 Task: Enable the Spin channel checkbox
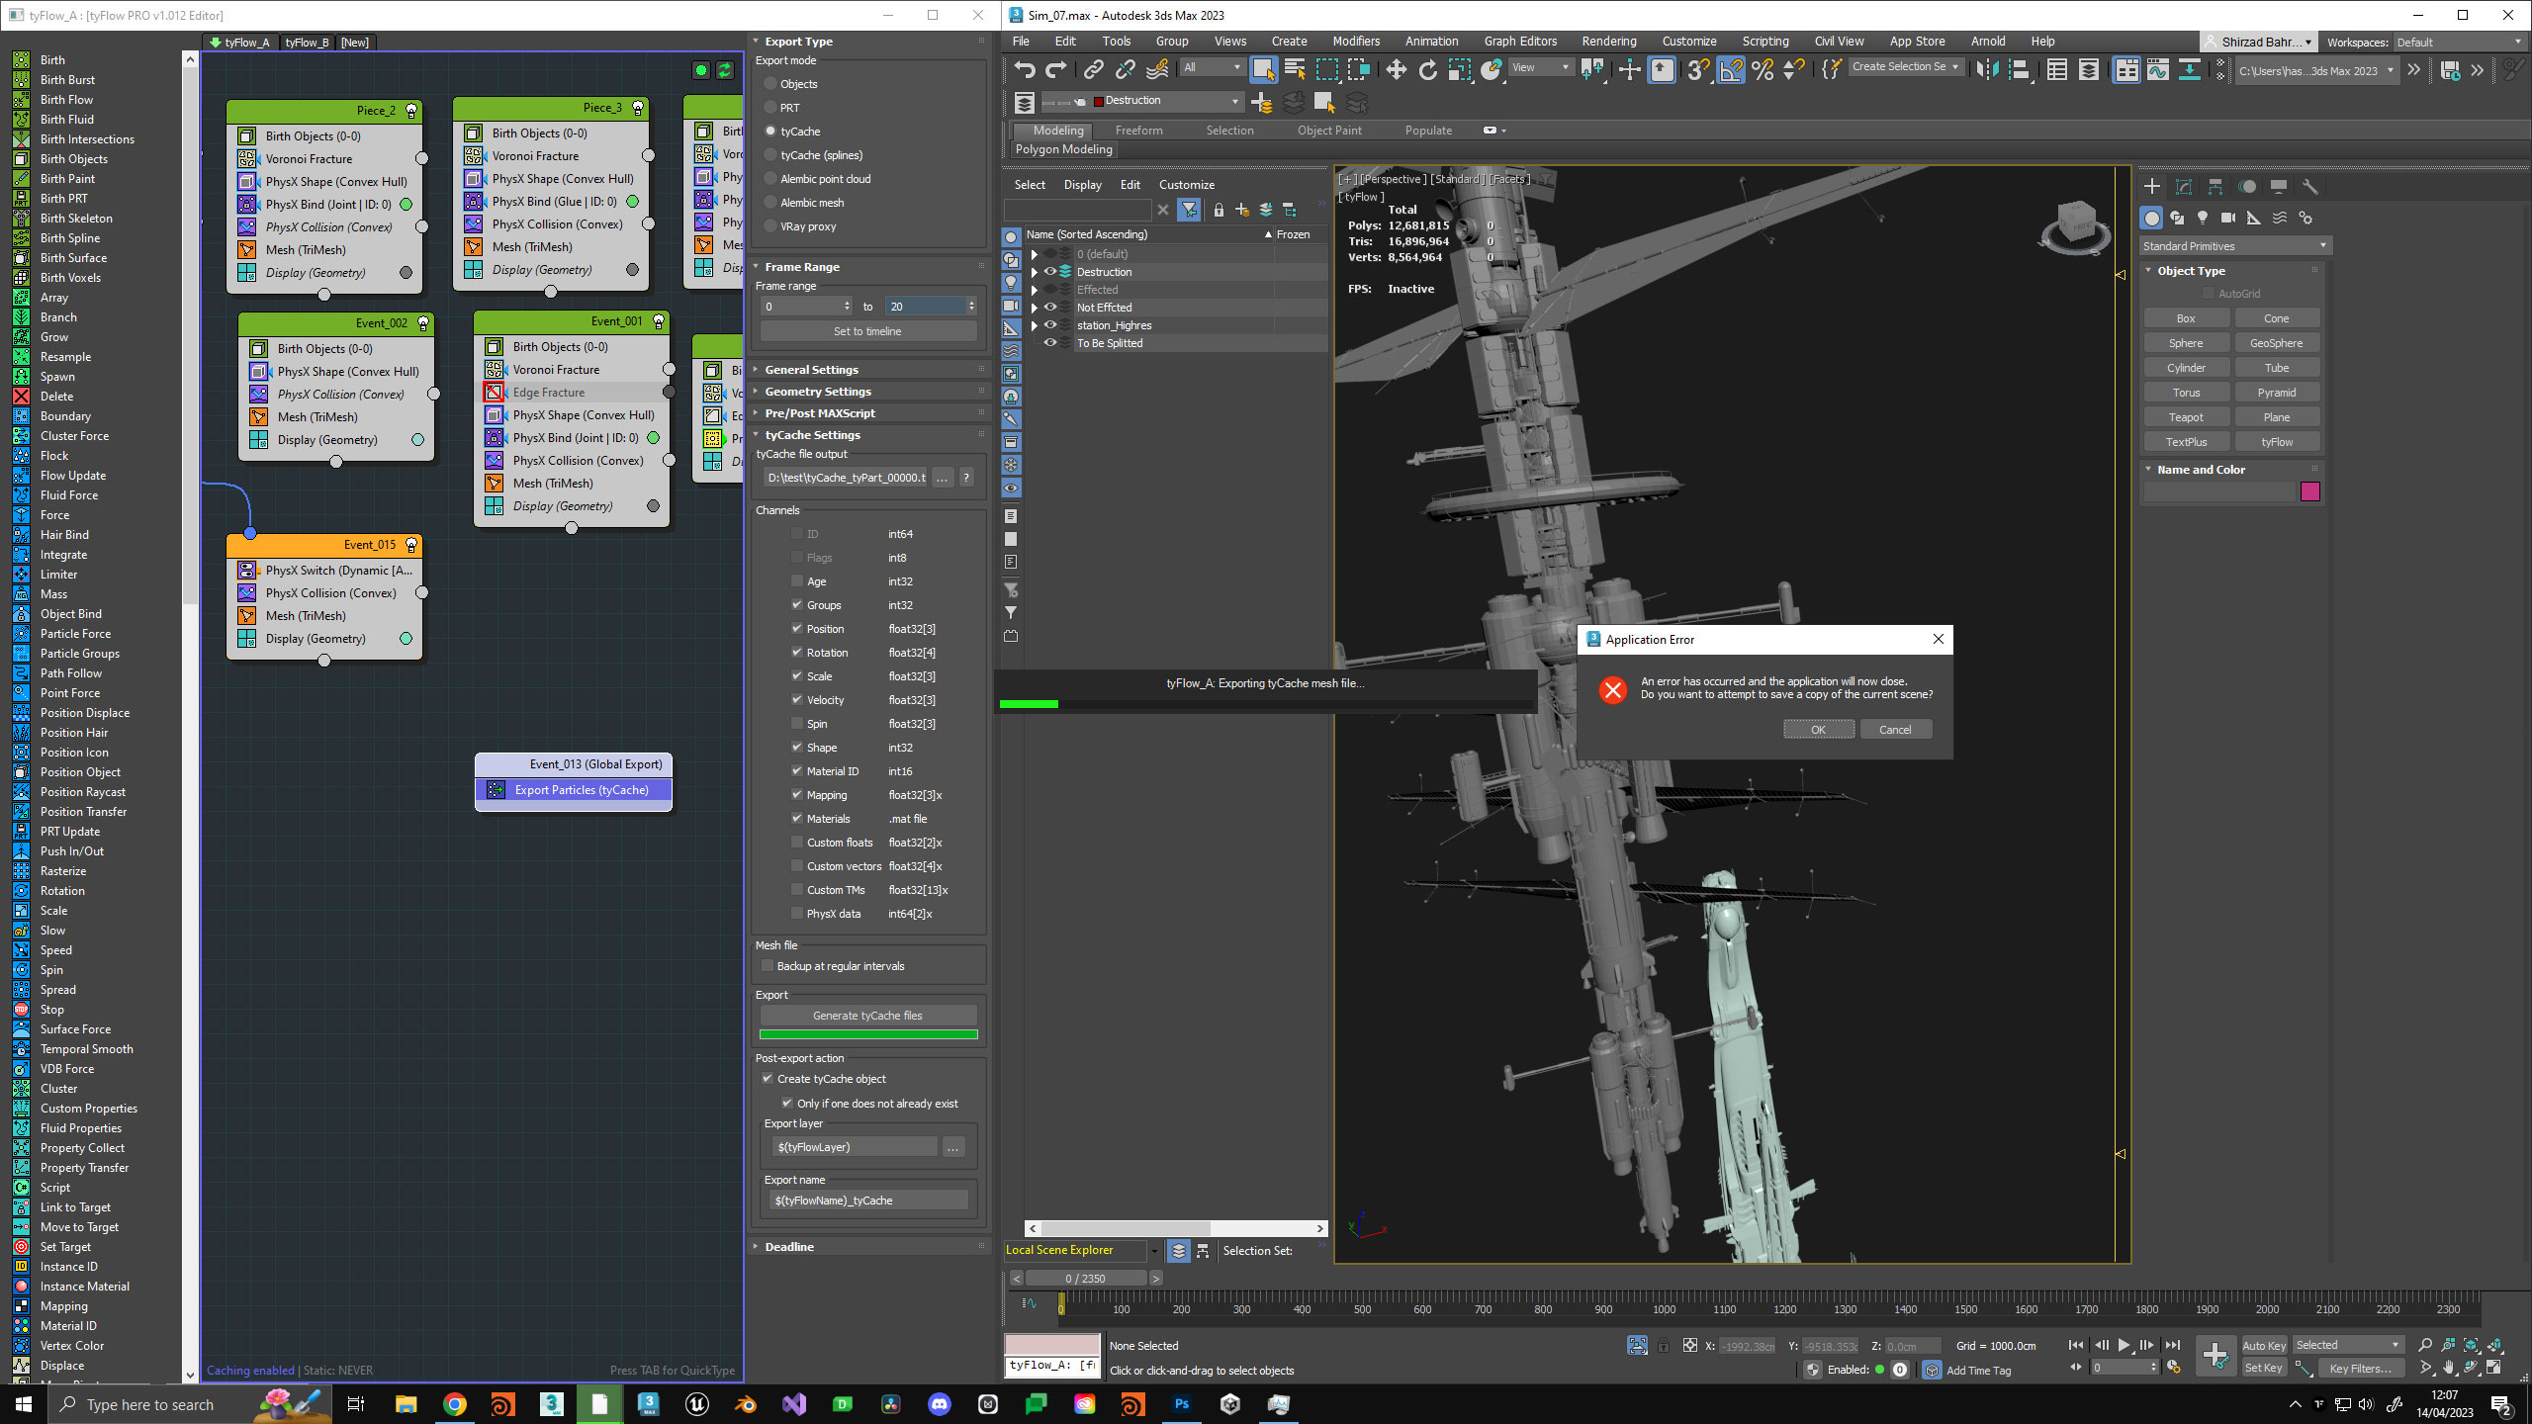(797, 723)
